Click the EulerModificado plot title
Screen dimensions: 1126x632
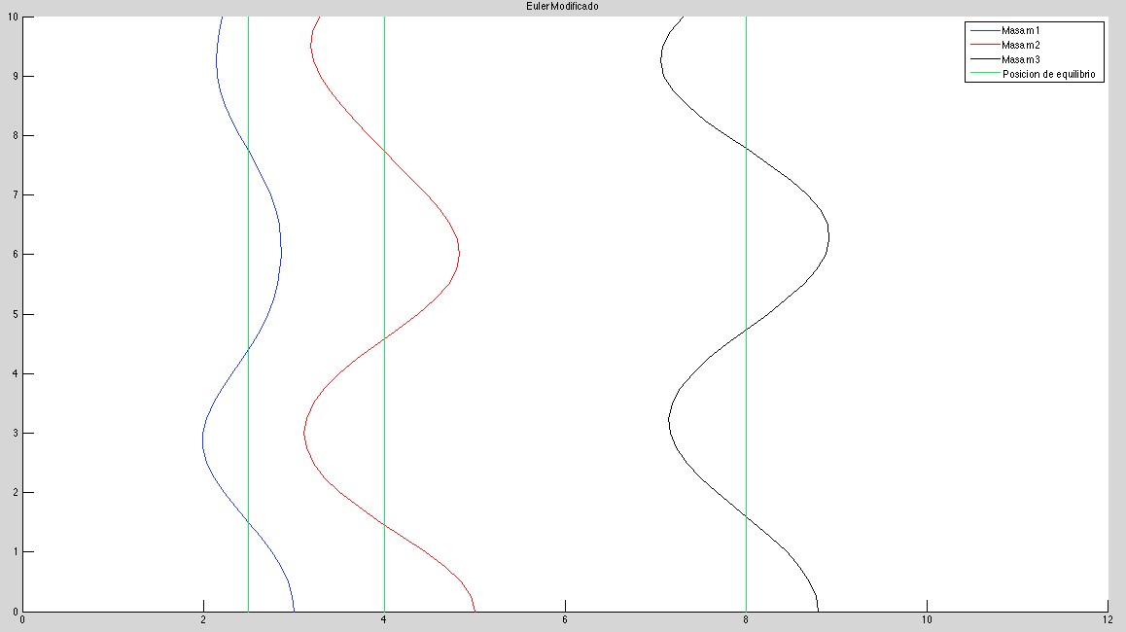[562, 6]
